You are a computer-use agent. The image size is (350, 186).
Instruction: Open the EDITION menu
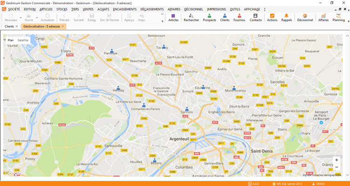30,9
